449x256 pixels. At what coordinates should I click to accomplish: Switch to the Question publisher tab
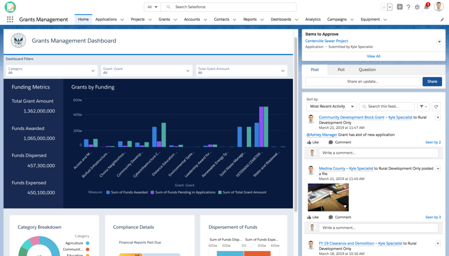click(x=367, y=70)
